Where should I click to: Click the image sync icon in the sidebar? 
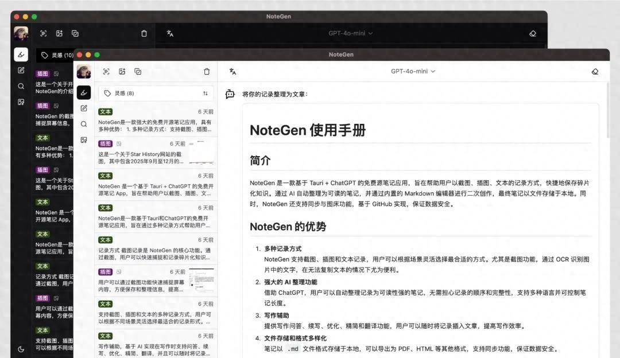(x=84, y=140)
